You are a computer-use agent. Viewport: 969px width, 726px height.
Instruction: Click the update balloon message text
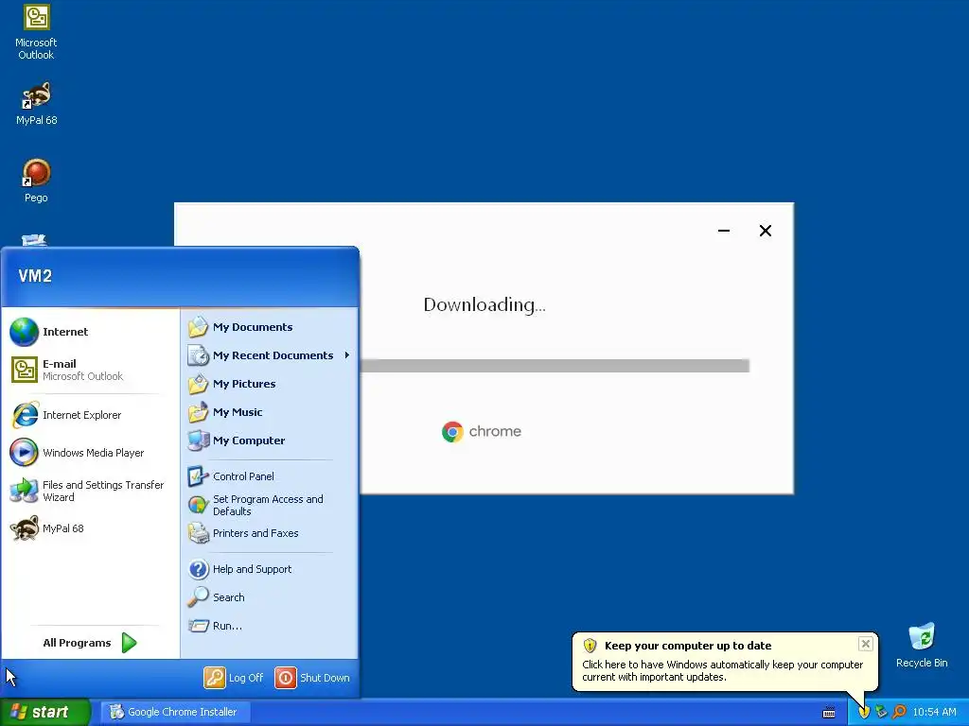pyautogui.click(x=722, y=671)
